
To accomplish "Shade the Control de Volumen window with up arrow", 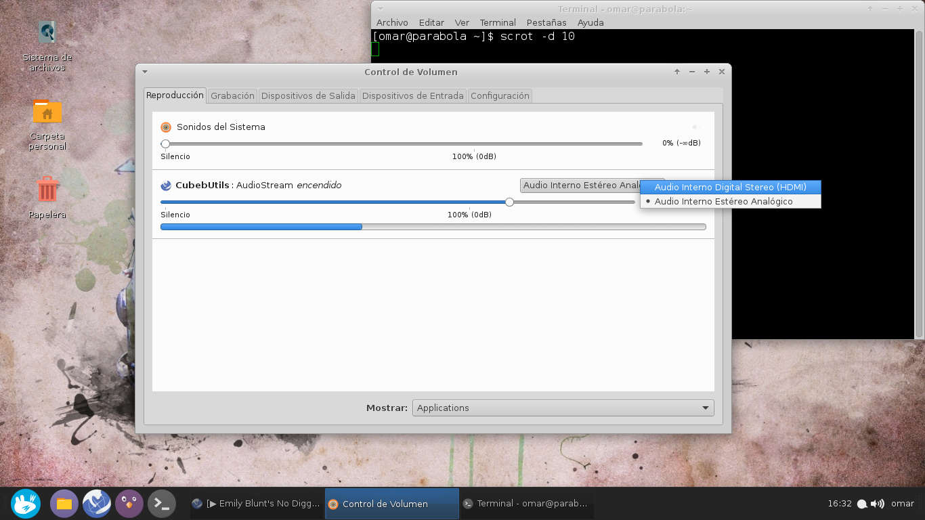I will coord(677,72).
